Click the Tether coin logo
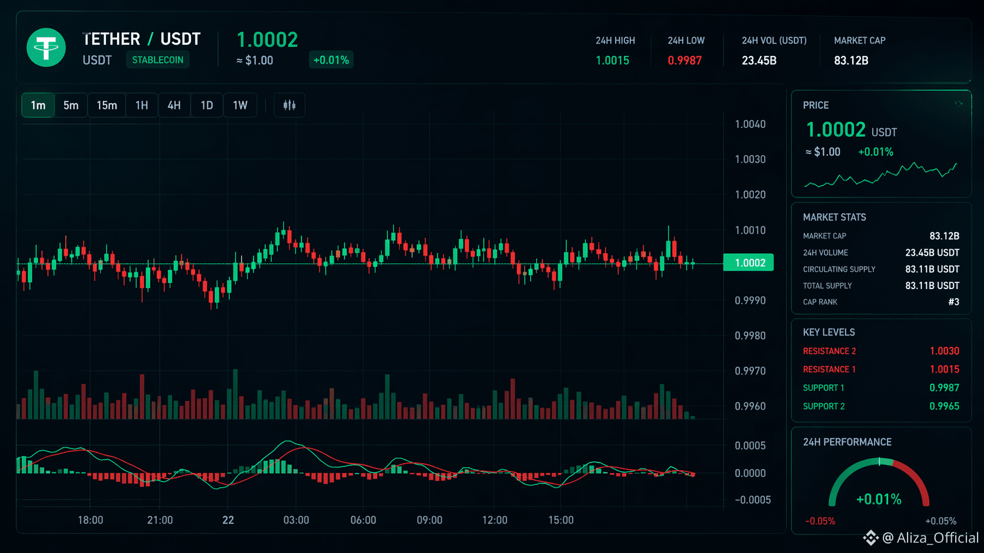 (46, 48)
